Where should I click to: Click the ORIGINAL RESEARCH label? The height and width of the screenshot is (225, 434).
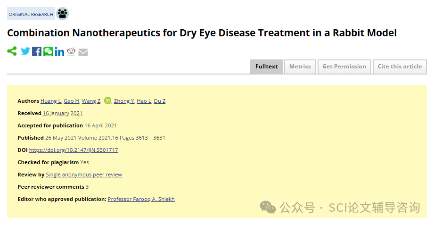click(x=31, y=14)
